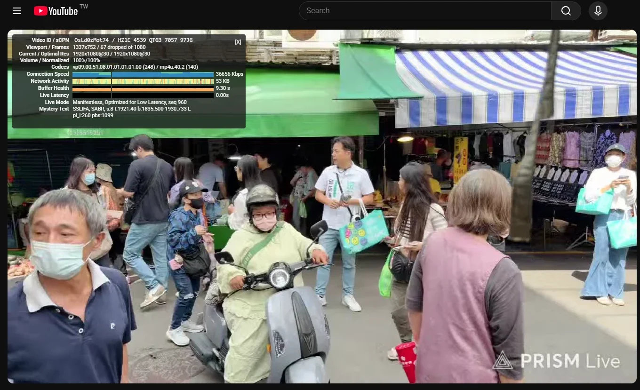This screenshot has width=640, height=390.
Task: Focus the Search input field
Action: [425, 11]
